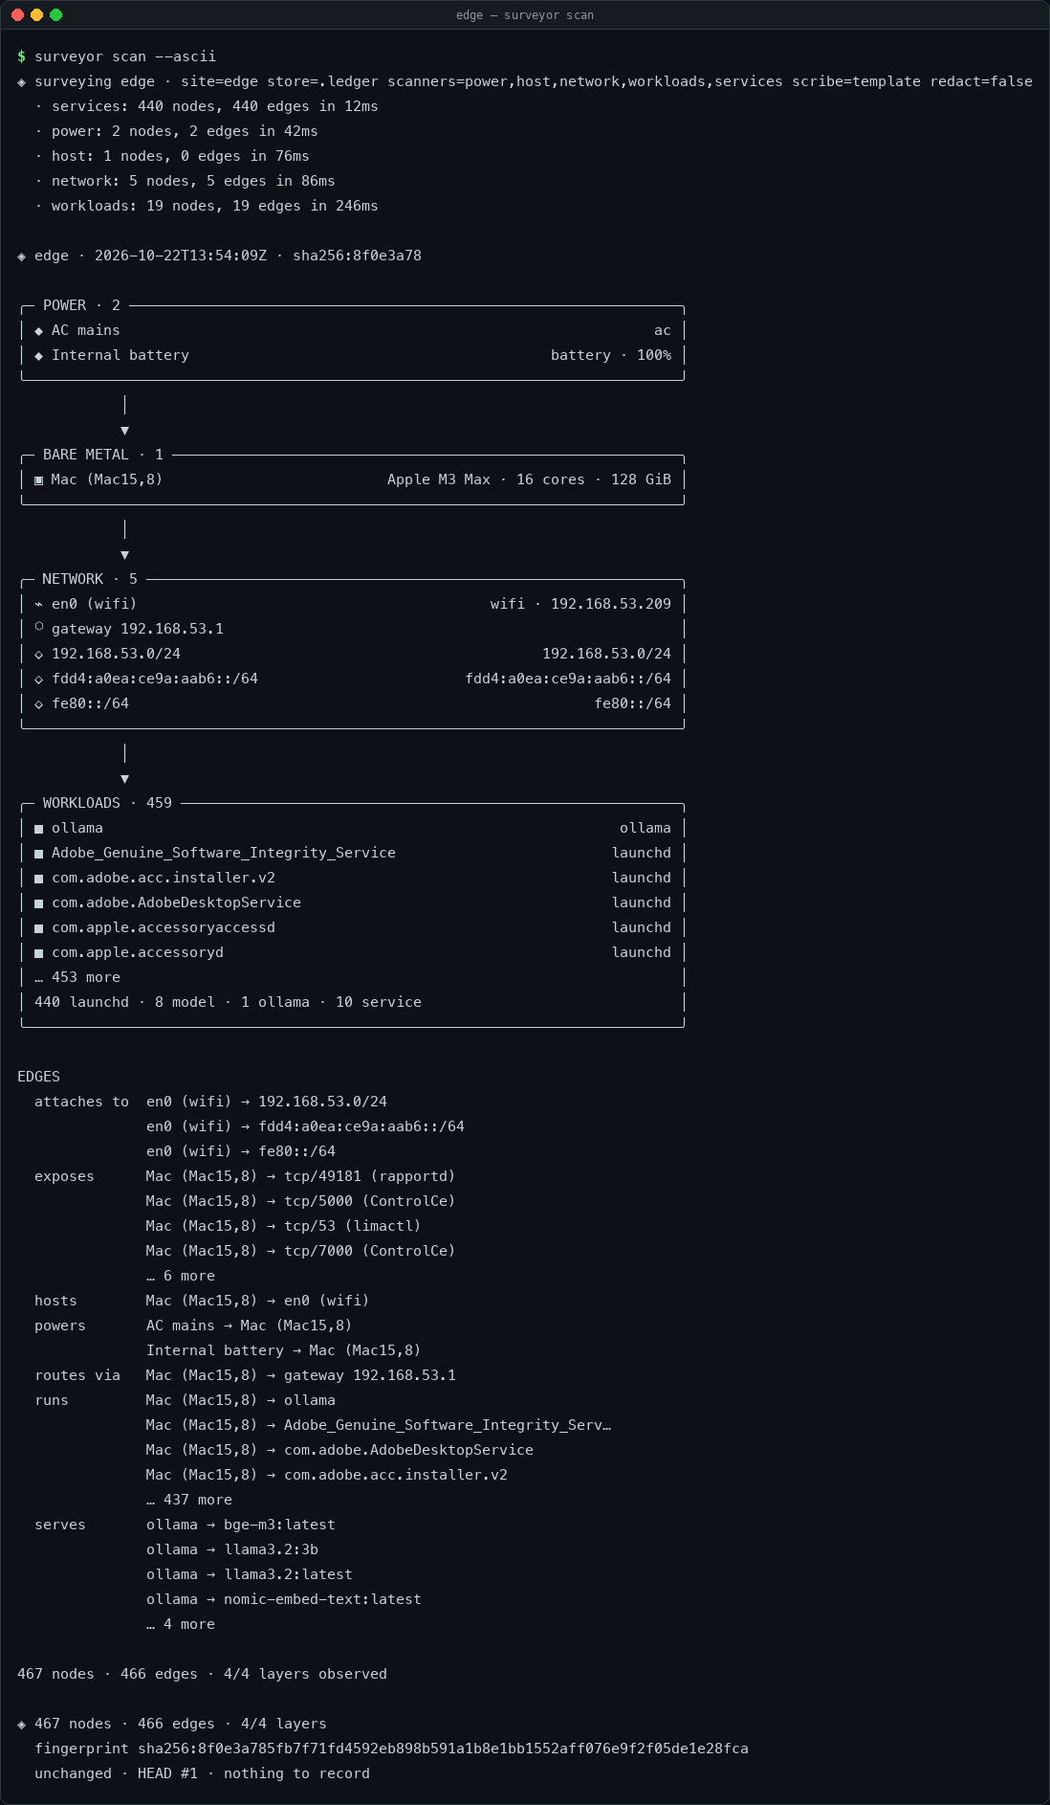Viewport: 1050px width, 1805px height.
Task: Click the green zoom window button
Action: (55, 14)
